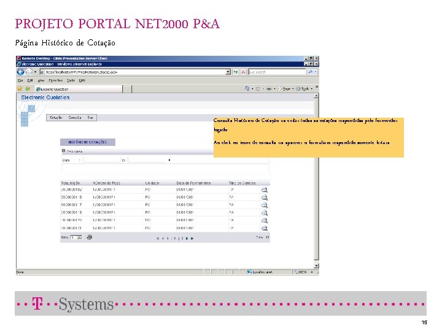442x331 pixels.
Task: Sort by Número da Peça column header
Action: 106,183
